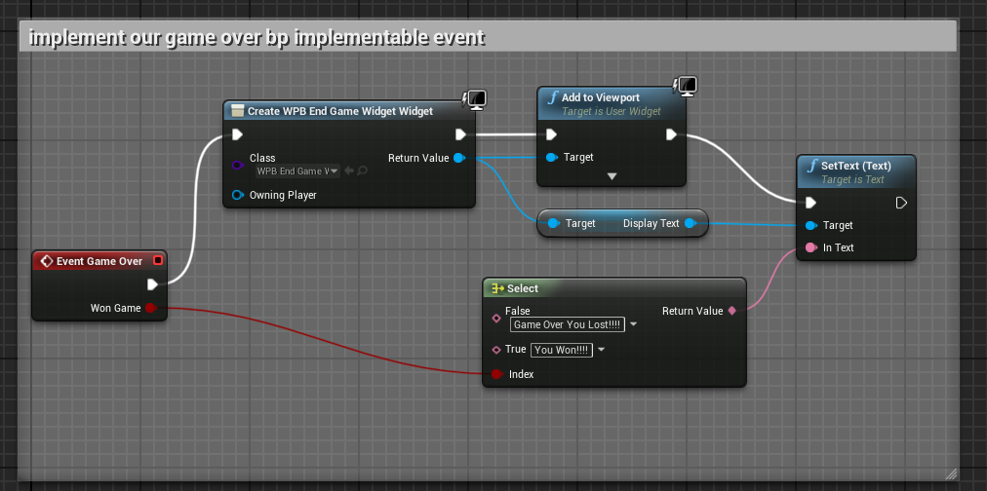The image size is (987, 491).
Task: Open dropdown arrow next to Game Over You Lost text
Action: (x=633, y=324)
